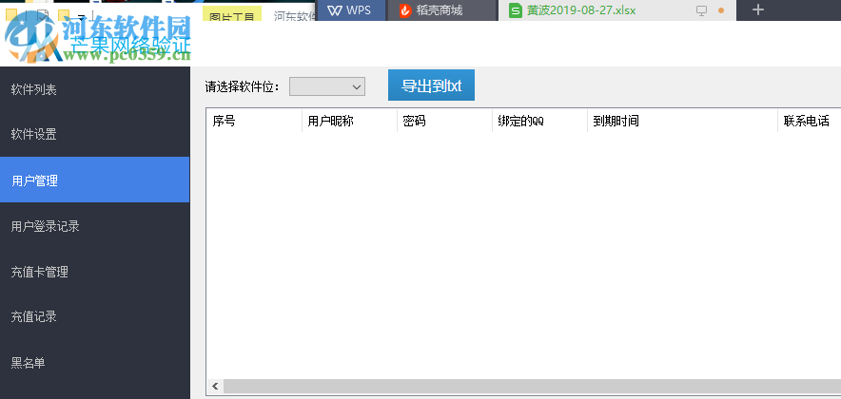Click 联系电话 column header
This screenshot has width=841, height=399.
pyautogui.click(x=810, y=121)
